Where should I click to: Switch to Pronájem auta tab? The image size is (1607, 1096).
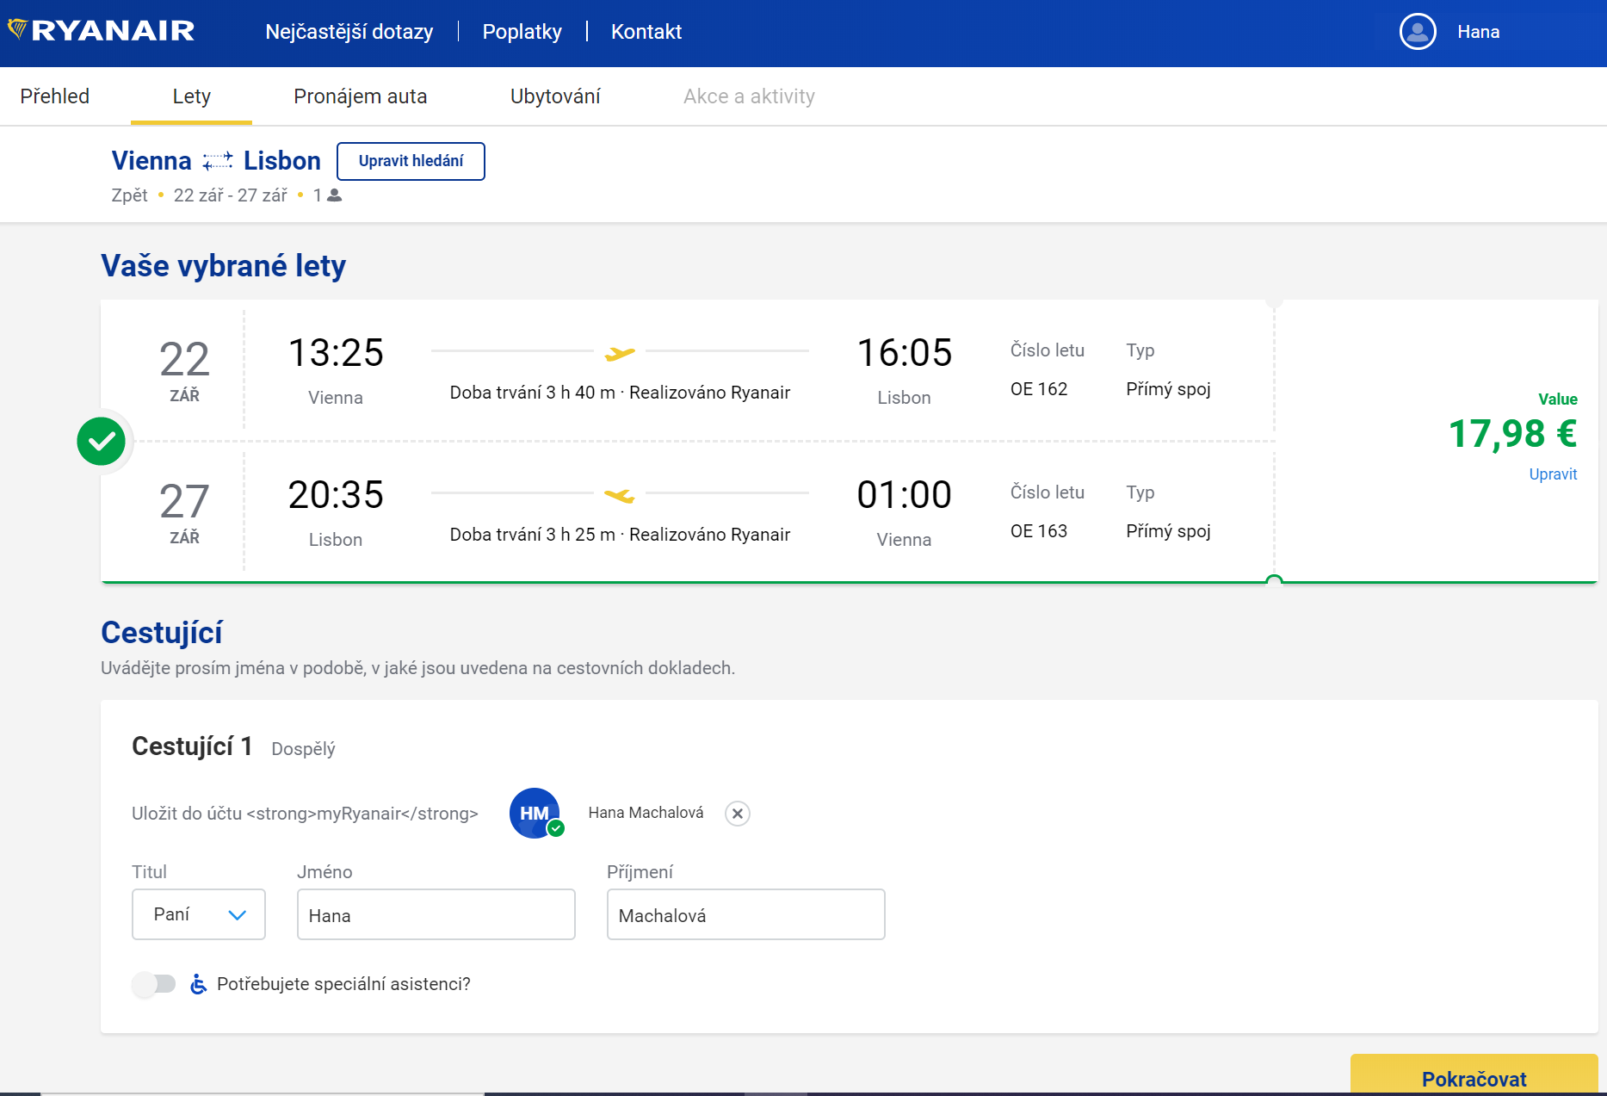(x=361, y=96)
